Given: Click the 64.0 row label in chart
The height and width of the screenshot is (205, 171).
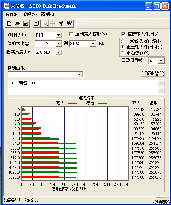Looking at the screenshot, I should pyautogui.click(x=16, y=143).
